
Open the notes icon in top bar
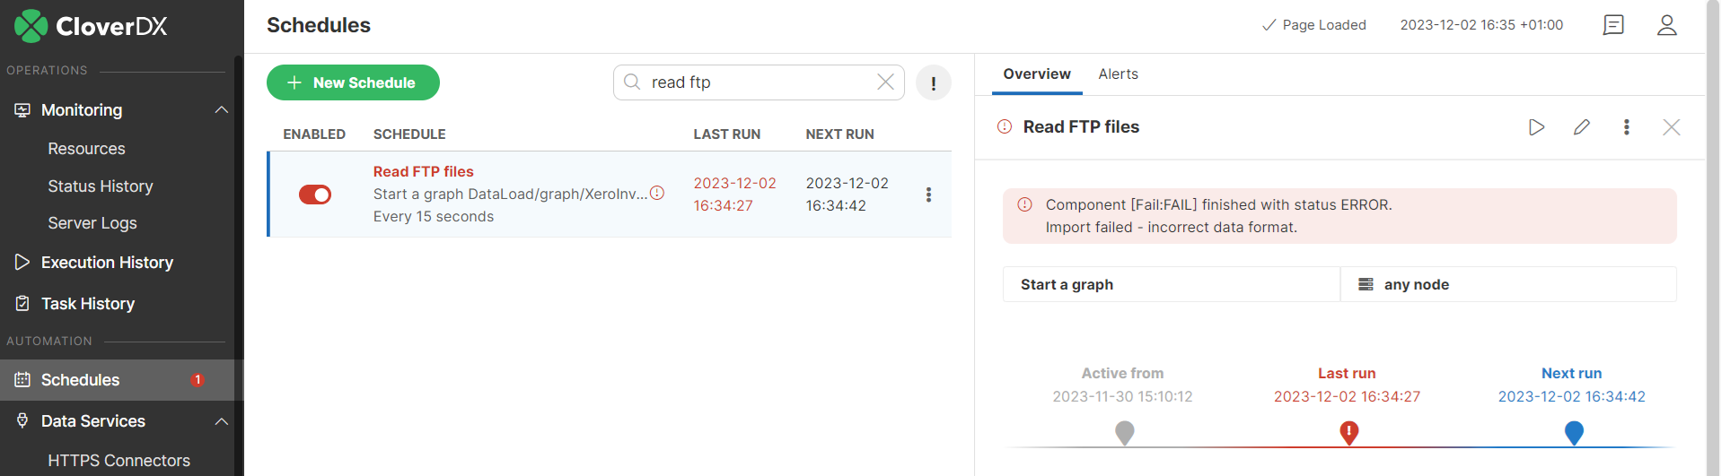[1613, 25]
